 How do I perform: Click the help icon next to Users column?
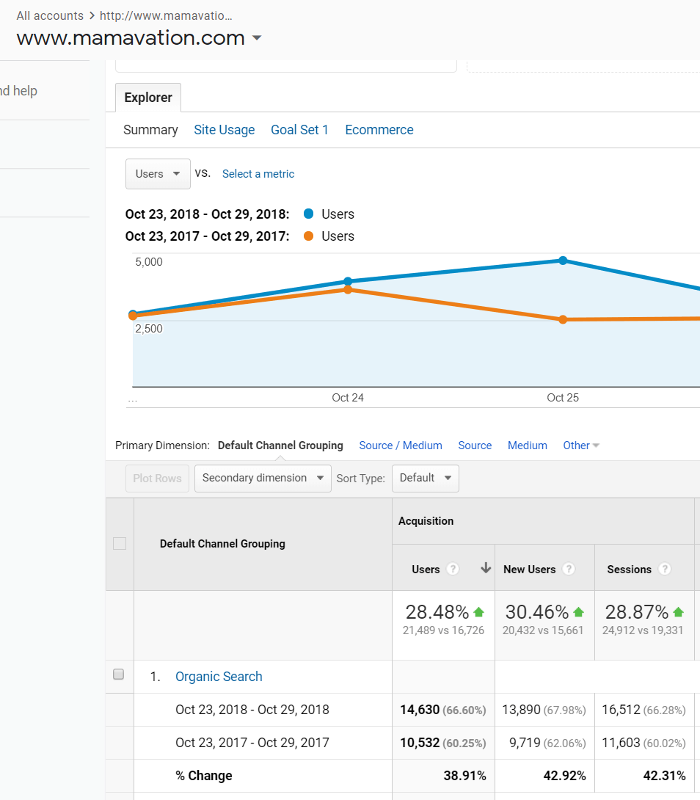(x=453, y=570)
